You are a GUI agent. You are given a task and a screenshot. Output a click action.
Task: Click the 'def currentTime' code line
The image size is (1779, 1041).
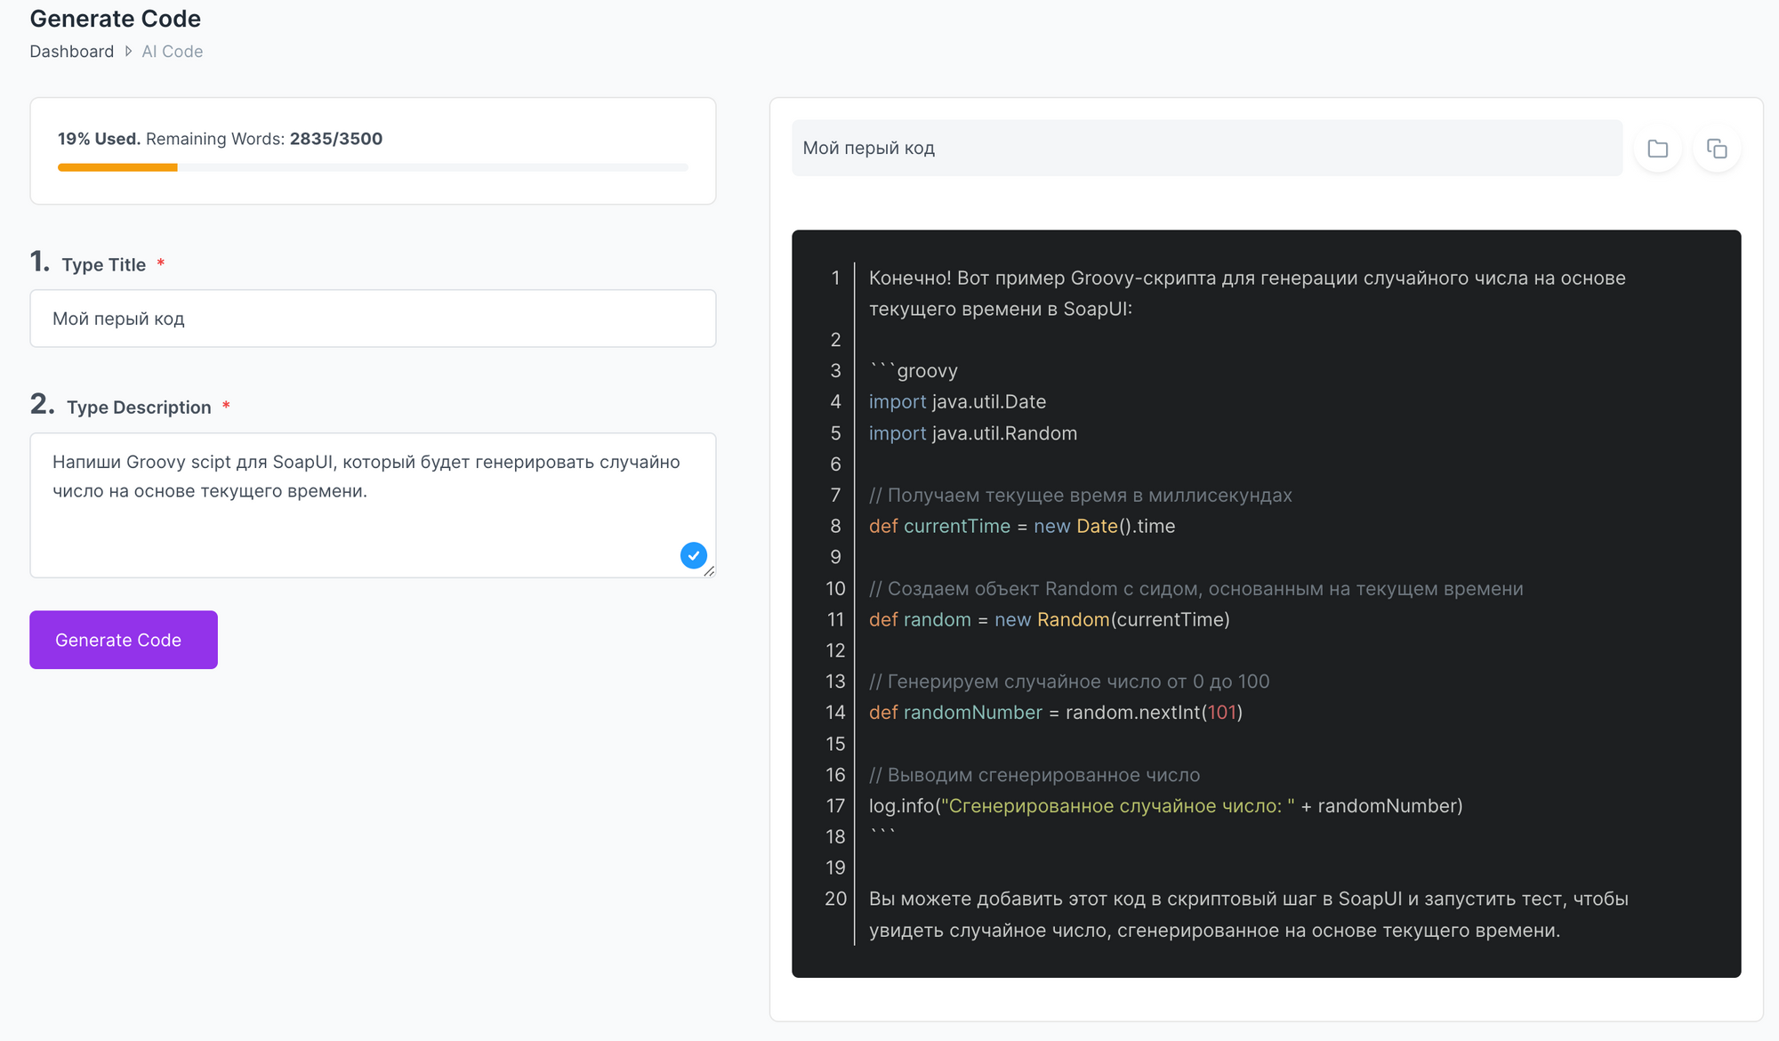1021,527
